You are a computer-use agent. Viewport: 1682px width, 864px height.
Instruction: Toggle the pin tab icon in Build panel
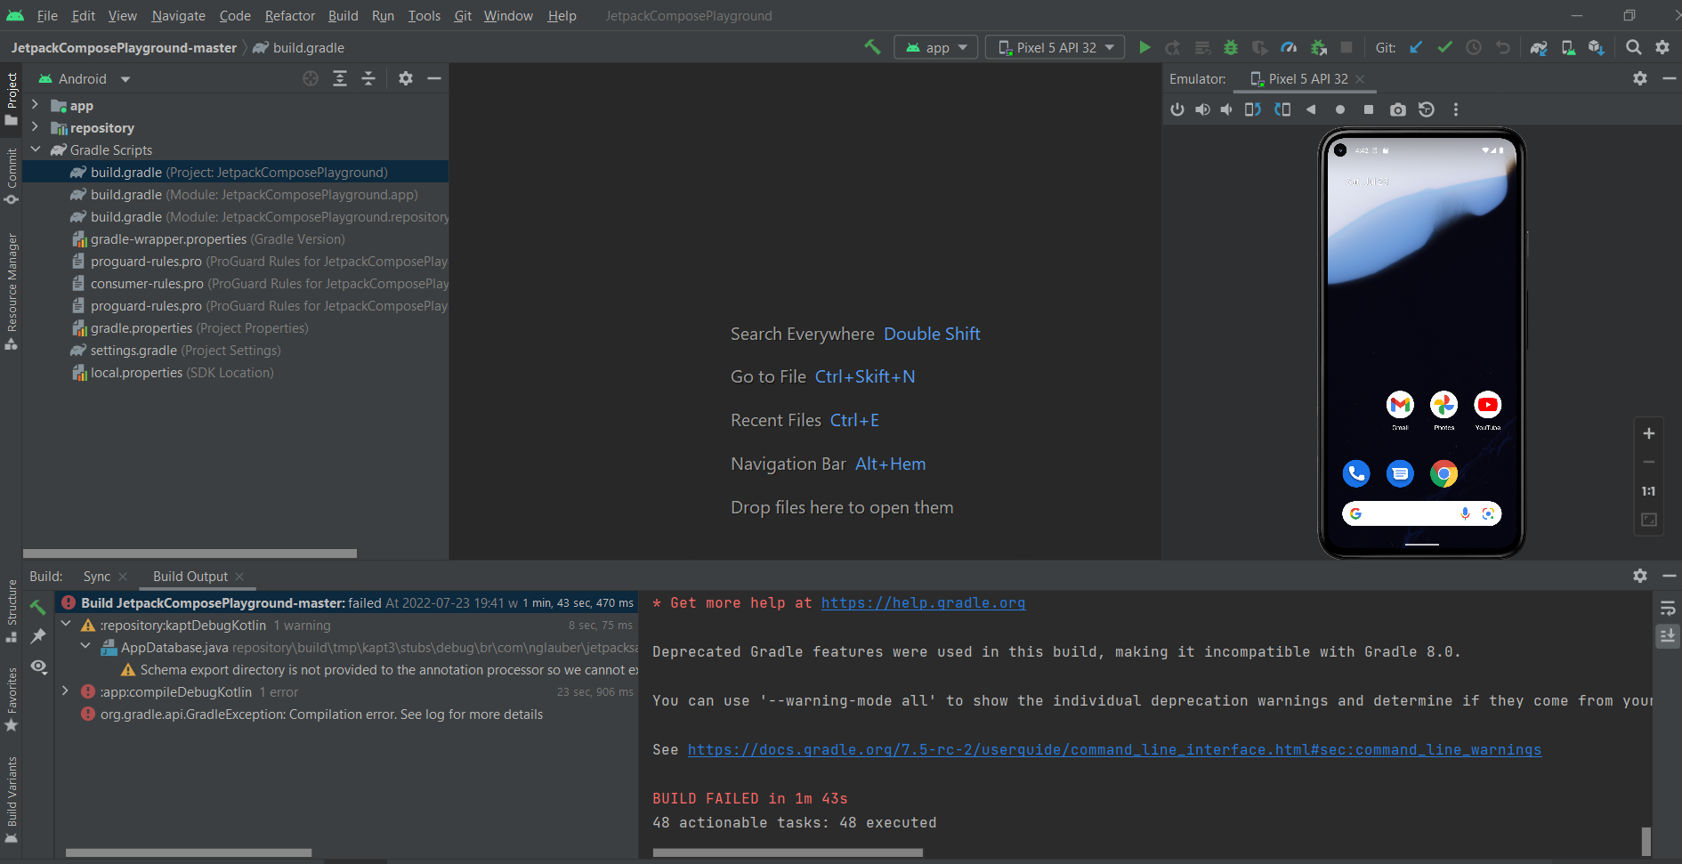(38, 636)
